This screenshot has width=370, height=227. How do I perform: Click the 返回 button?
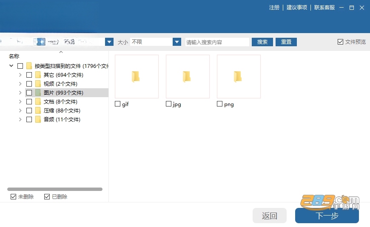(270, 216)
